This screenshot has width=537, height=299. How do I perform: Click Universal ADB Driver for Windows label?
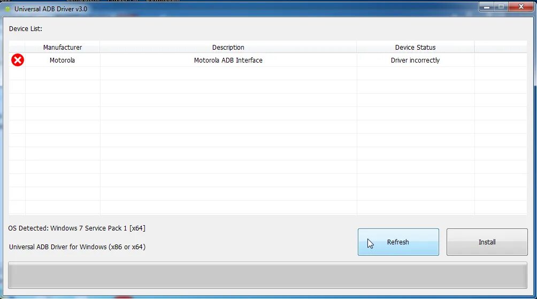click(x=77, y=247)
